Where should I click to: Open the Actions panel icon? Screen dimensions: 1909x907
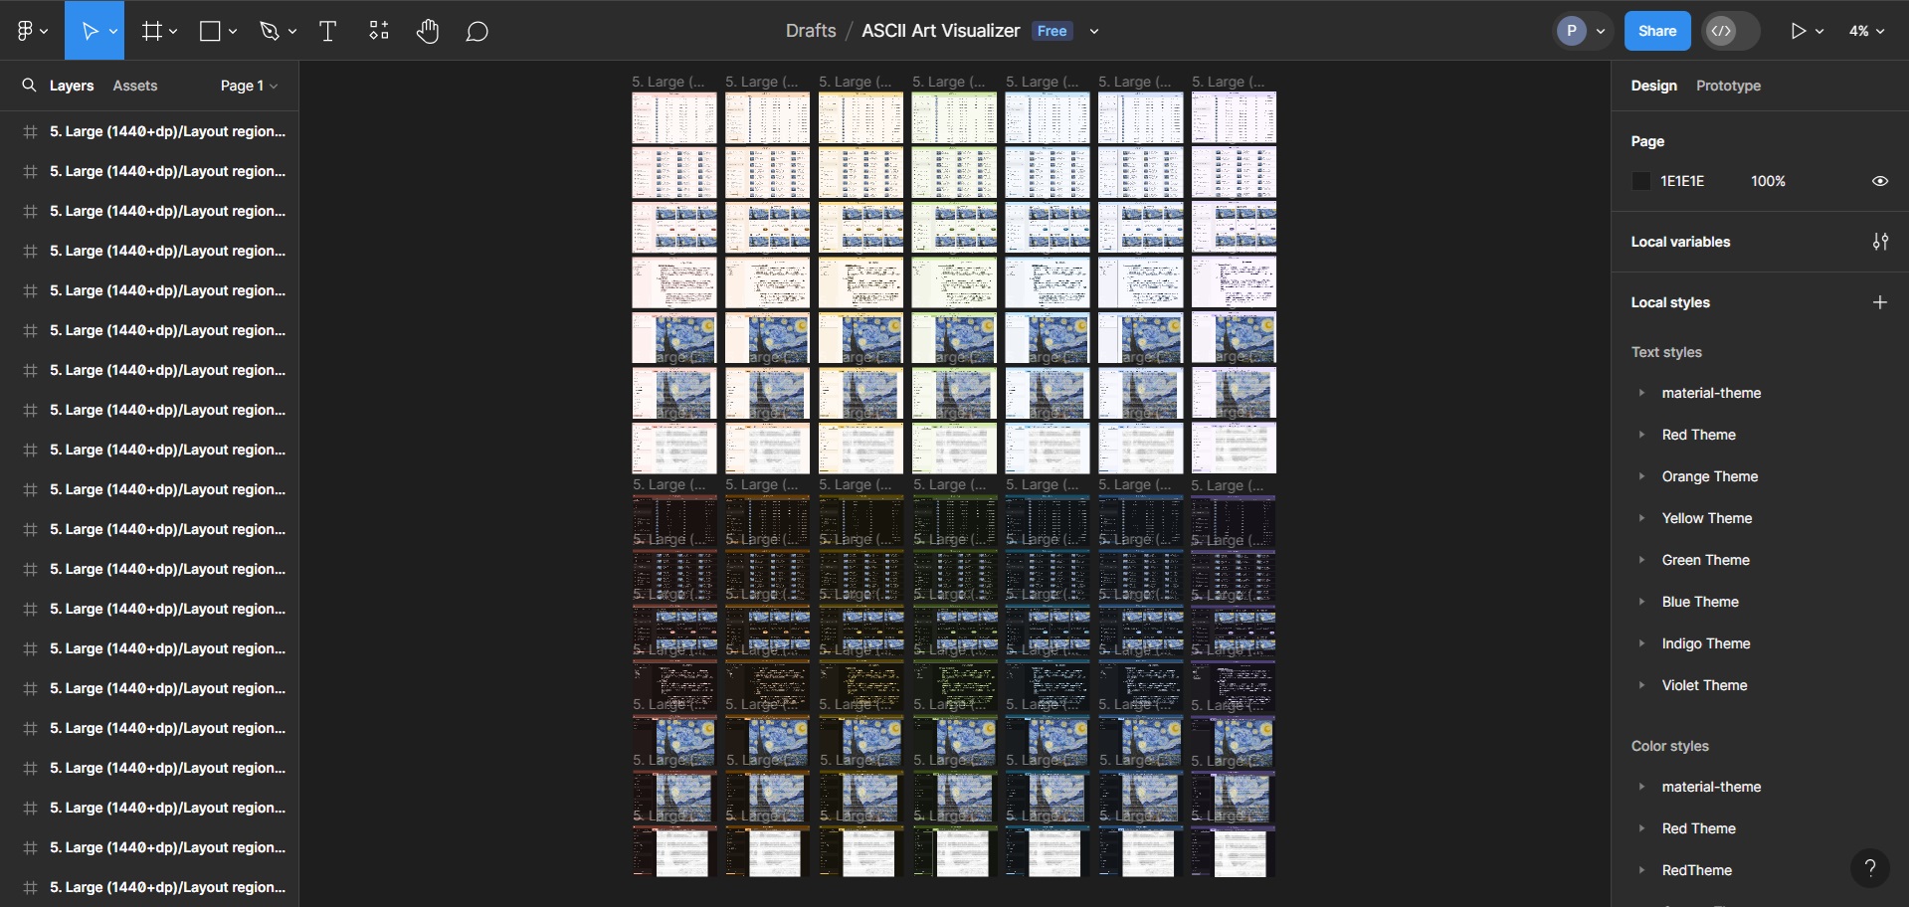pos(378,30)
